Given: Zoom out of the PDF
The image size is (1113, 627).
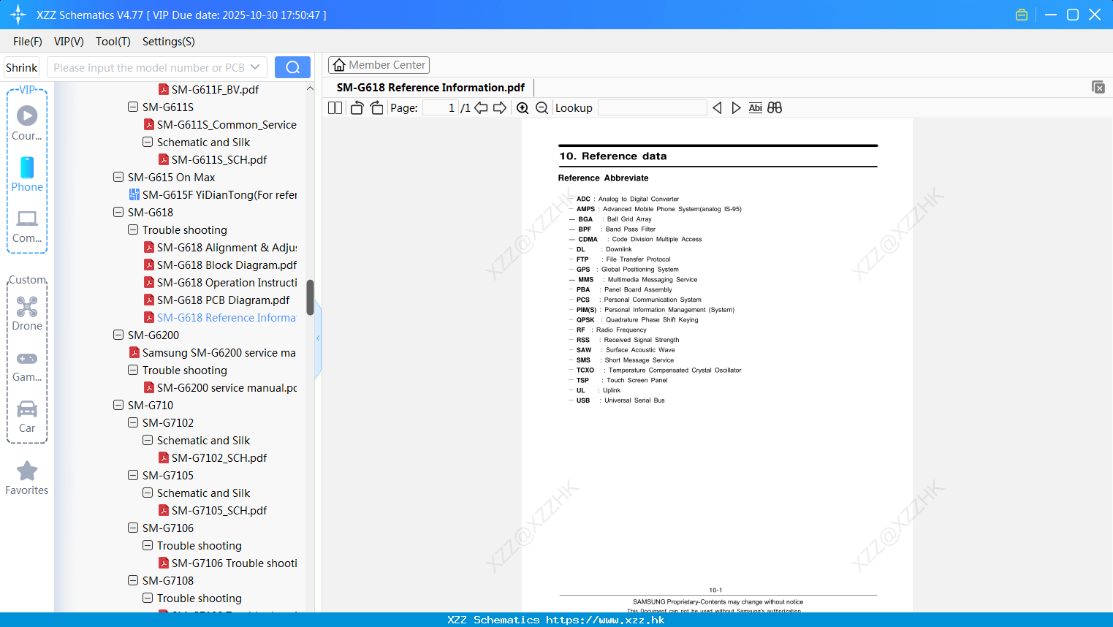Looking at the screenshot, I should (542, 107).
